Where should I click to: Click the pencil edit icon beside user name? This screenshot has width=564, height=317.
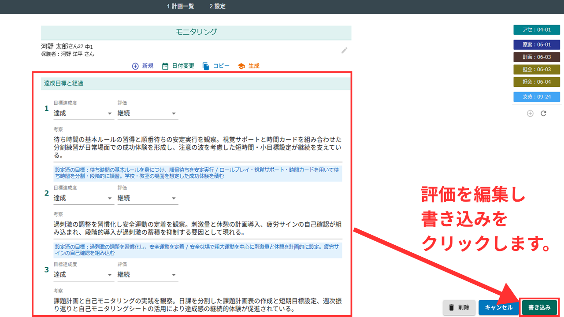click(344, 50)
